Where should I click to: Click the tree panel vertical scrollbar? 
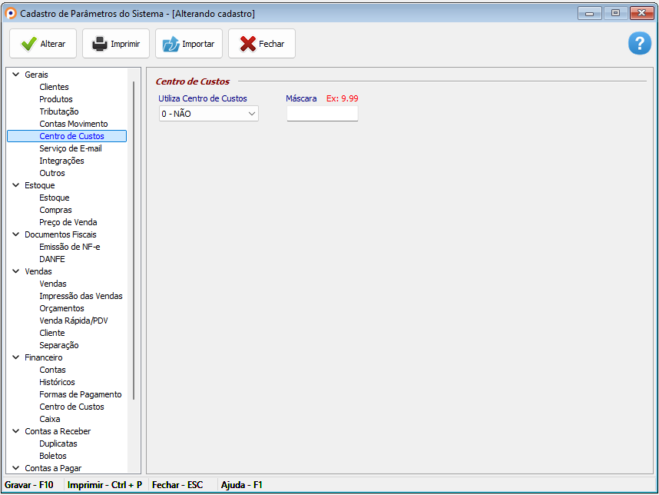tap(134, 238)
